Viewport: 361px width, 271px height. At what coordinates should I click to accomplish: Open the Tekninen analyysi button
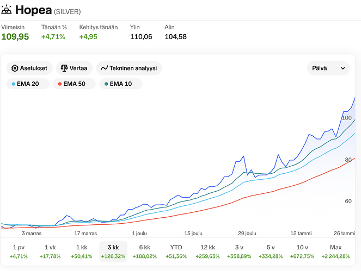coord(129,68)
